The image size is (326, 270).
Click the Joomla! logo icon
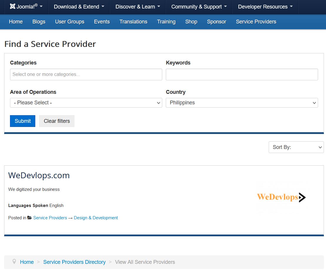(12, 6)
